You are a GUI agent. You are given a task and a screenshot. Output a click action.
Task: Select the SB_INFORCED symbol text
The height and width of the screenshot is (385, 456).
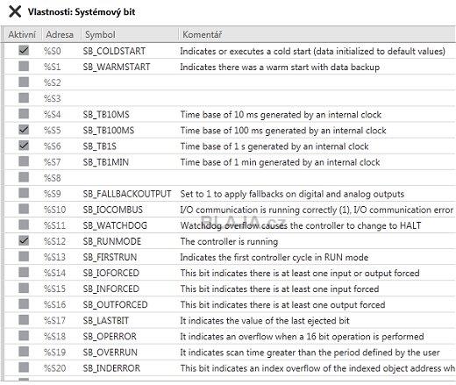point(111,289)
